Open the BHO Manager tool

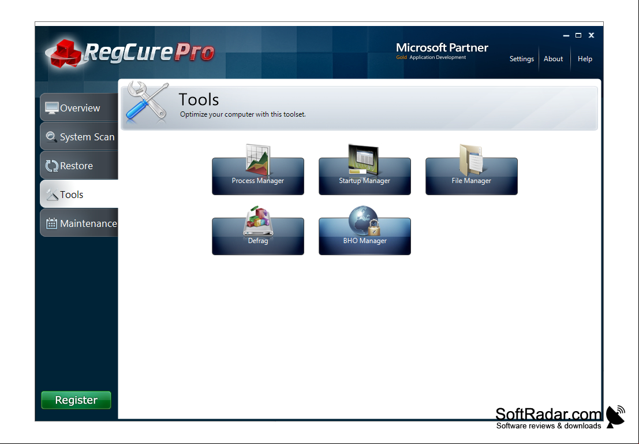point(364,236)
